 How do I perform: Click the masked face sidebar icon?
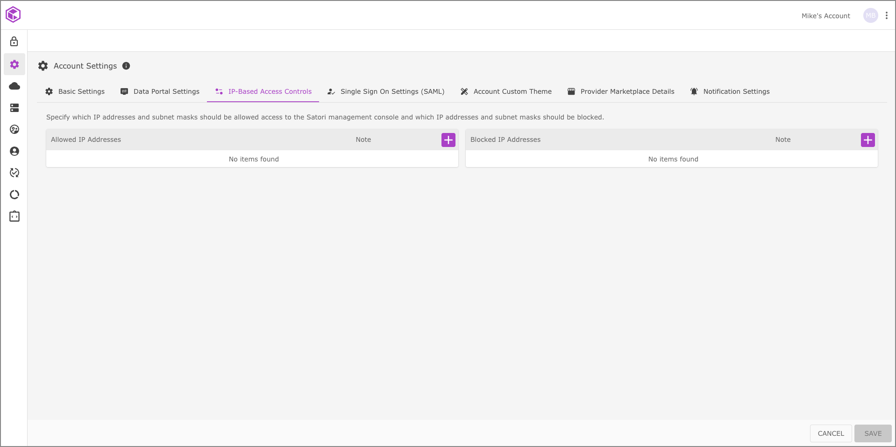tap(14, 130)
